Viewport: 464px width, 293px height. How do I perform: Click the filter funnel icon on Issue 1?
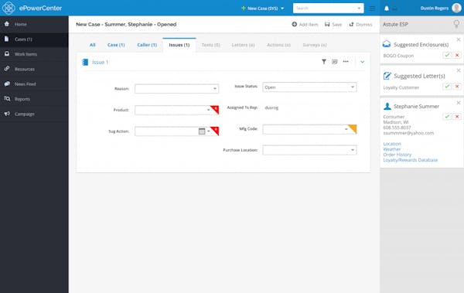point(324,62)
